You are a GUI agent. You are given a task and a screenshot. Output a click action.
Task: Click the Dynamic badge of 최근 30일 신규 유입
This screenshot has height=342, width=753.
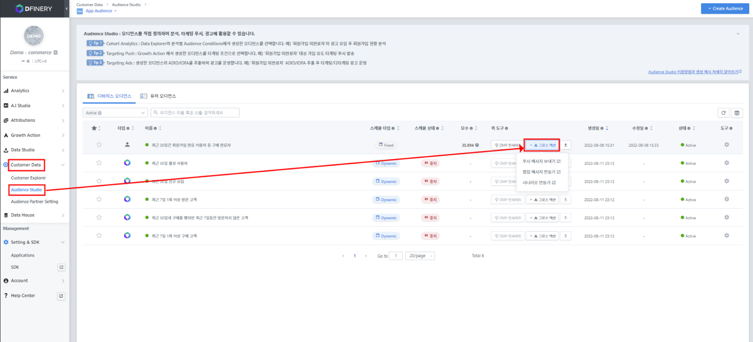click(386, 182)
